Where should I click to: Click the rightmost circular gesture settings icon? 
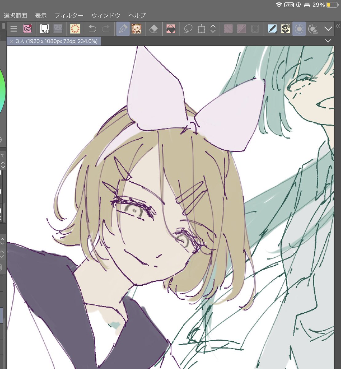click(x=313, y=29)
